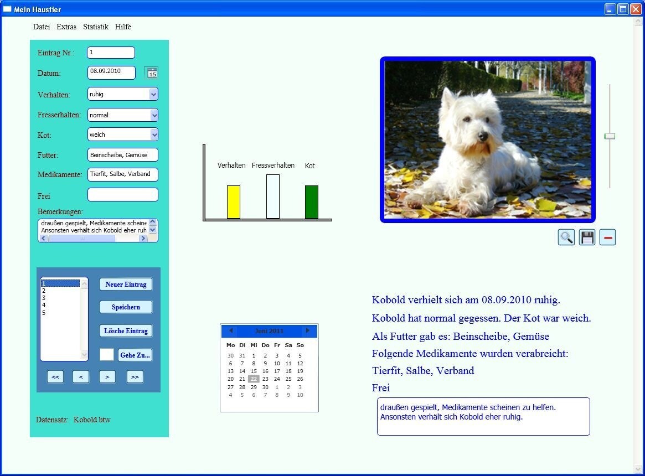Click Bemerkungen horizontal scroll left arrow
Screen dimensions: 645x476
pyautogui.click(x=44, y=238)
